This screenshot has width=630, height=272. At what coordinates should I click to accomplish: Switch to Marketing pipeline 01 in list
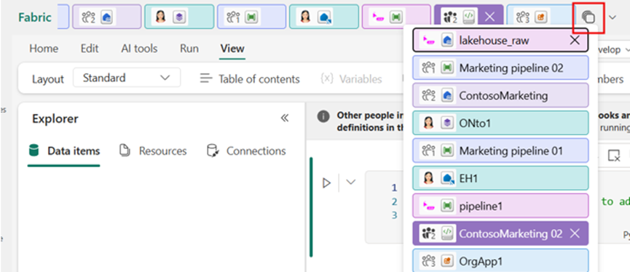500,151
